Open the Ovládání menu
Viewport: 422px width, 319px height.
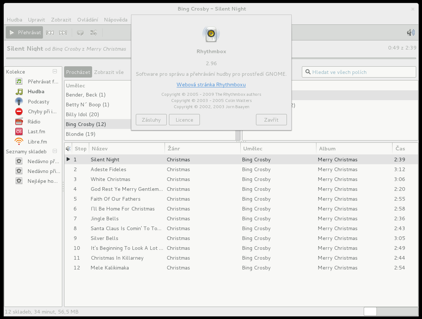click(87, 20)
